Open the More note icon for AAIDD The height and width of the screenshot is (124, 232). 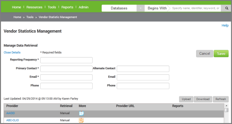pyautogui.click(x=81, y=114)
